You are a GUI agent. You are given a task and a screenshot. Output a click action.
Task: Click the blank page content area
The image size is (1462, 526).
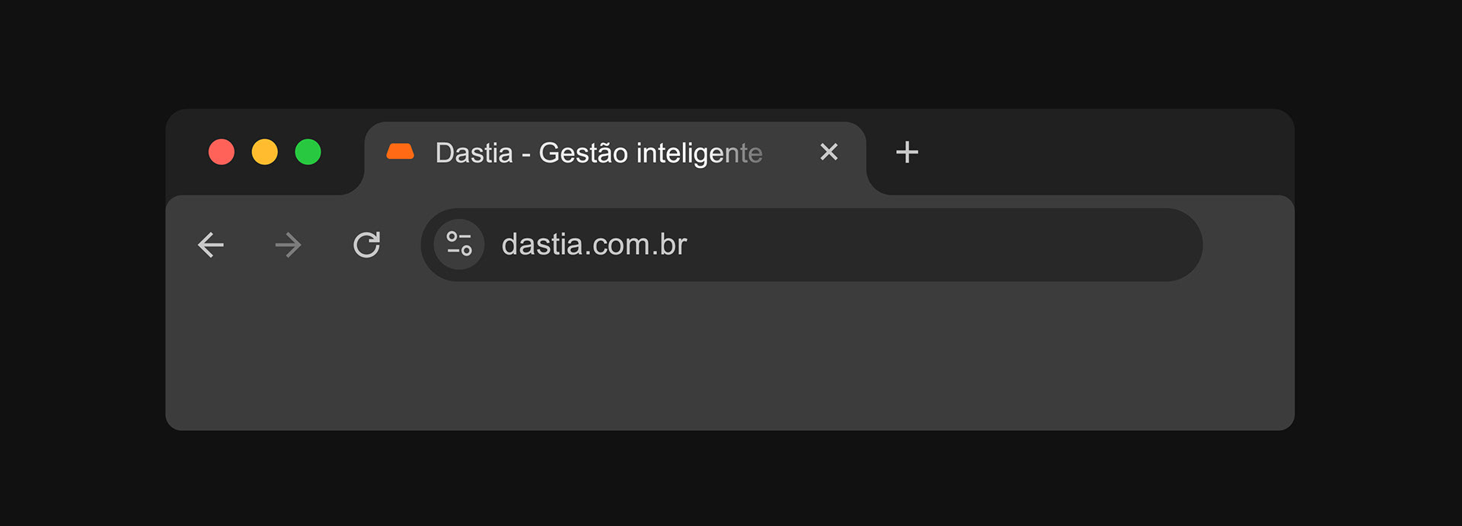[x=729, y=357]
